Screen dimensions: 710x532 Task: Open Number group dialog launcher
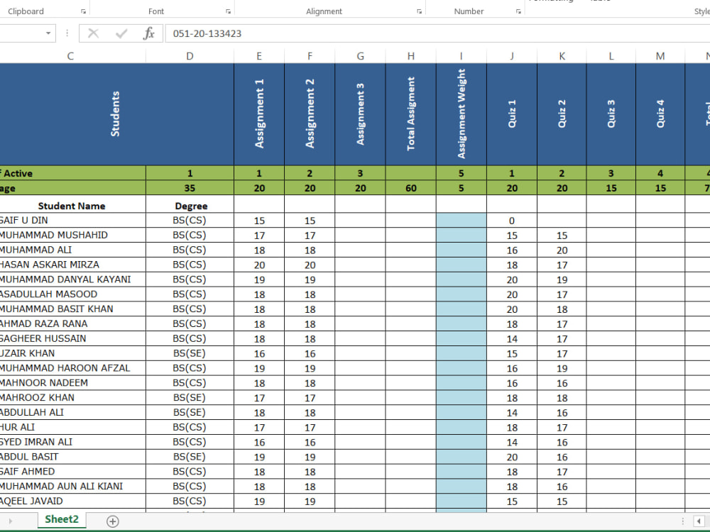[x=518, y=11]
